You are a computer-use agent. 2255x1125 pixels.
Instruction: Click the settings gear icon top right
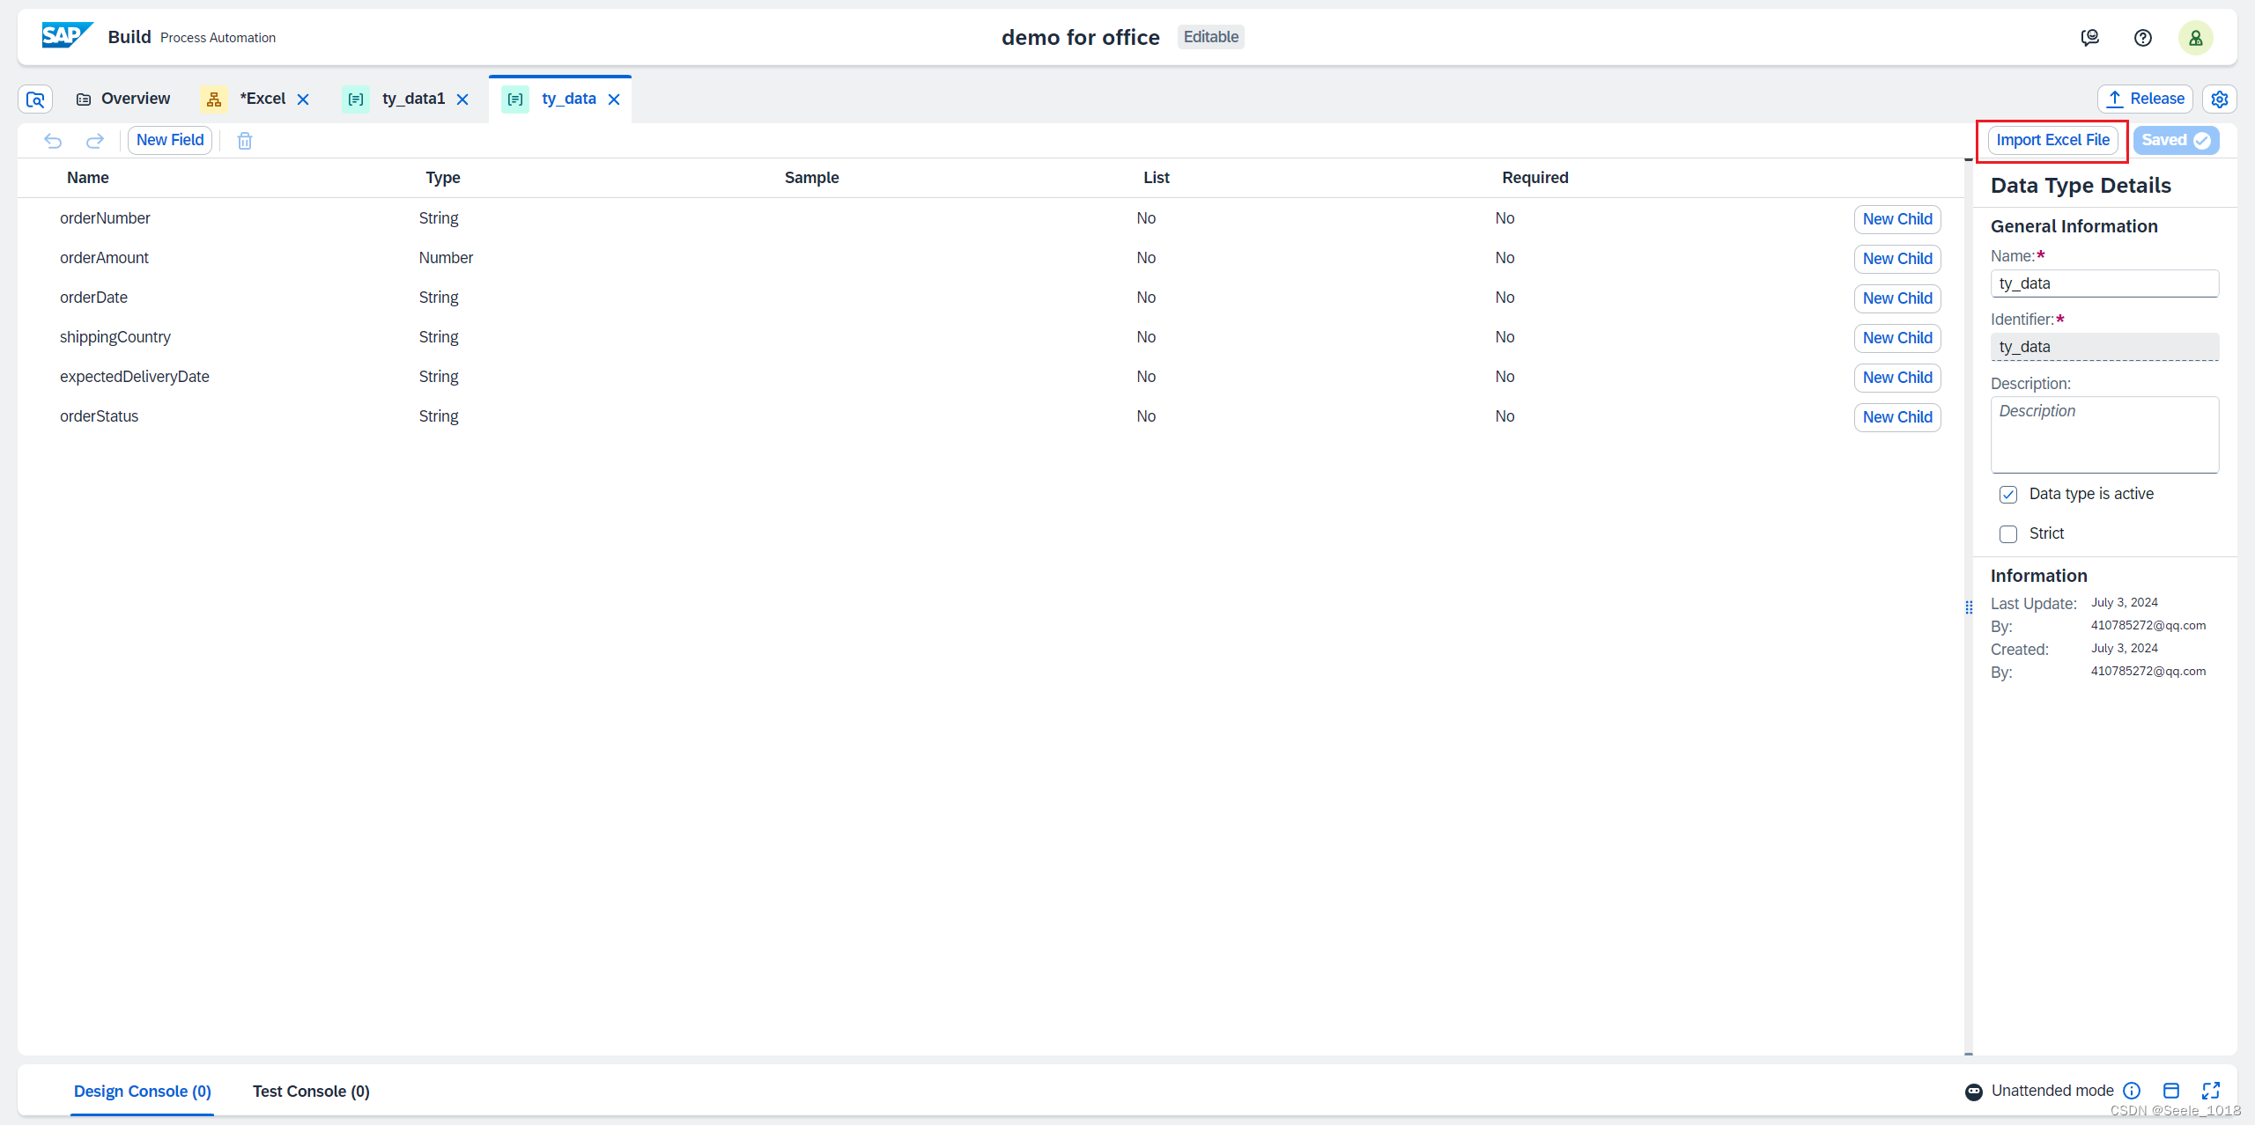click(2222, 98)
